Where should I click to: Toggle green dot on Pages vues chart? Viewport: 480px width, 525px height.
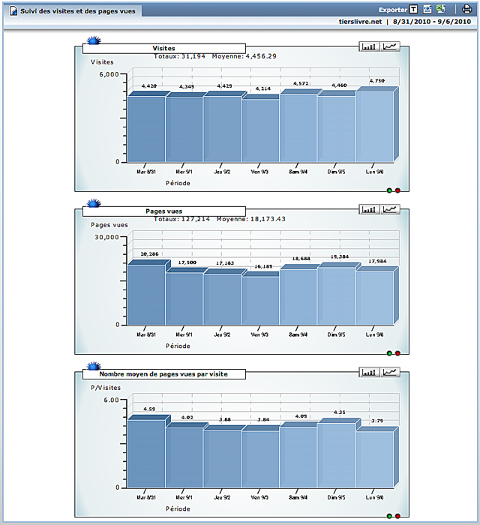click(390, 353)
